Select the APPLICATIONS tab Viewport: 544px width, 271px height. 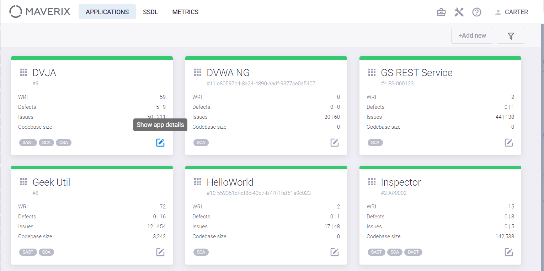[x=107, y=12]
